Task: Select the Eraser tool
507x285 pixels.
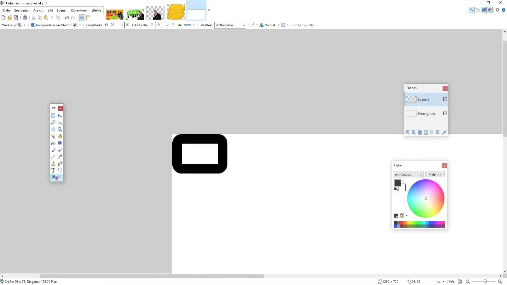Action: pyautogui.click(x=60, y=150)
